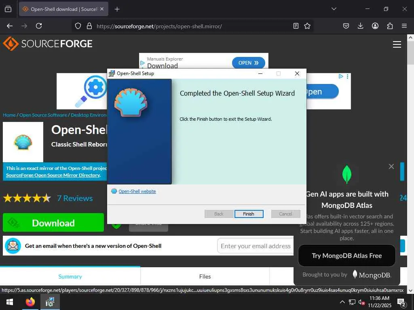The image size is (414, 310).
Task: Toggle reader view icon
Action: [296, 26]
